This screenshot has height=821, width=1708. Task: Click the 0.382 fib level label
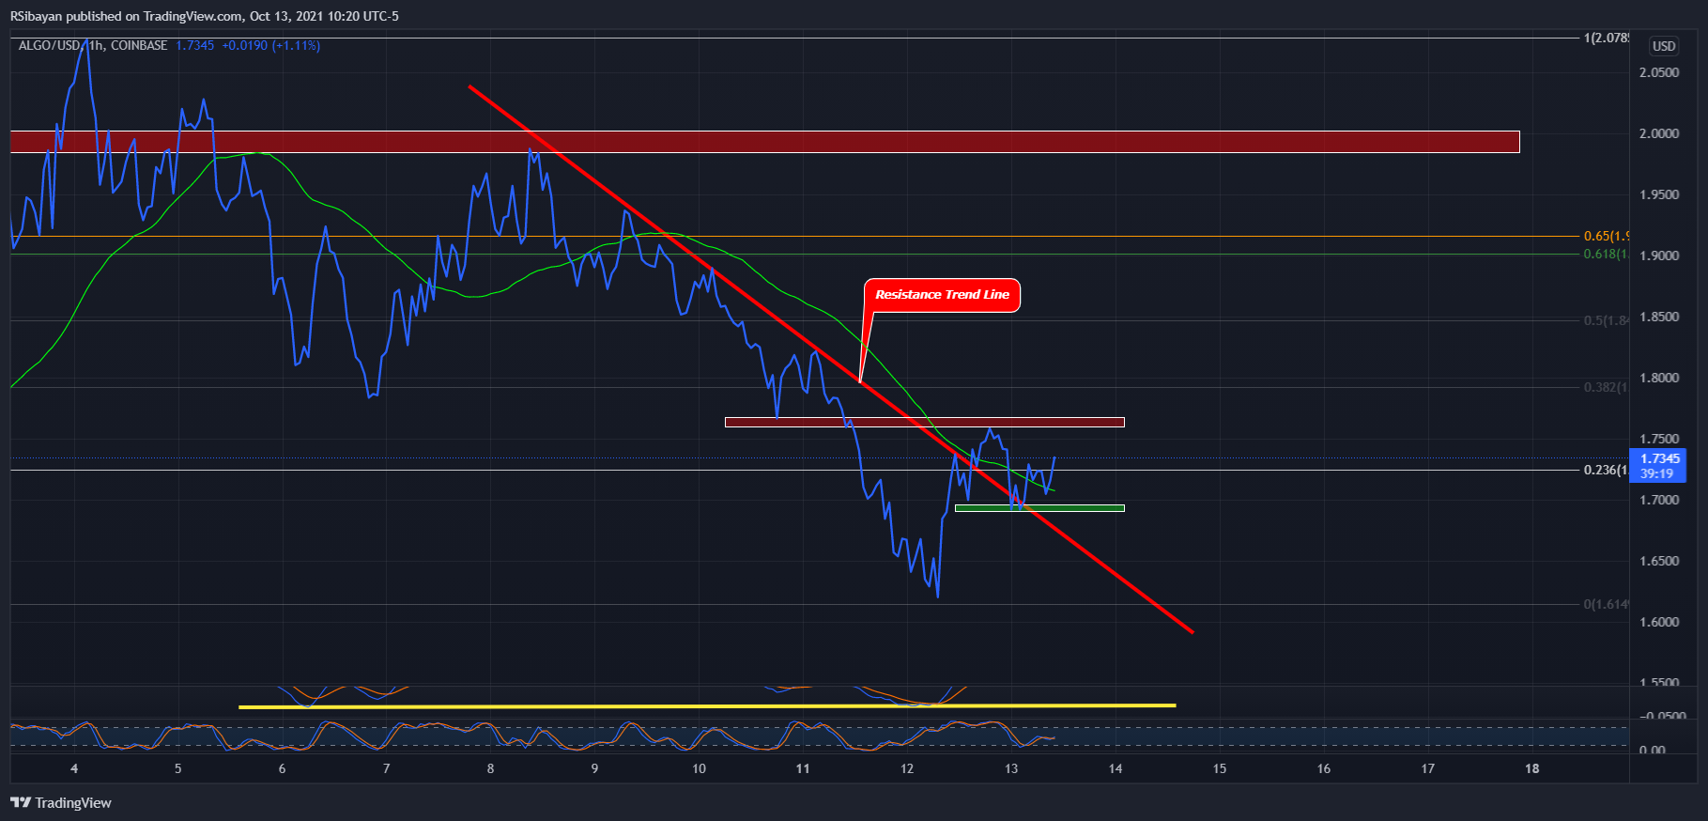tap(1606, 387)
